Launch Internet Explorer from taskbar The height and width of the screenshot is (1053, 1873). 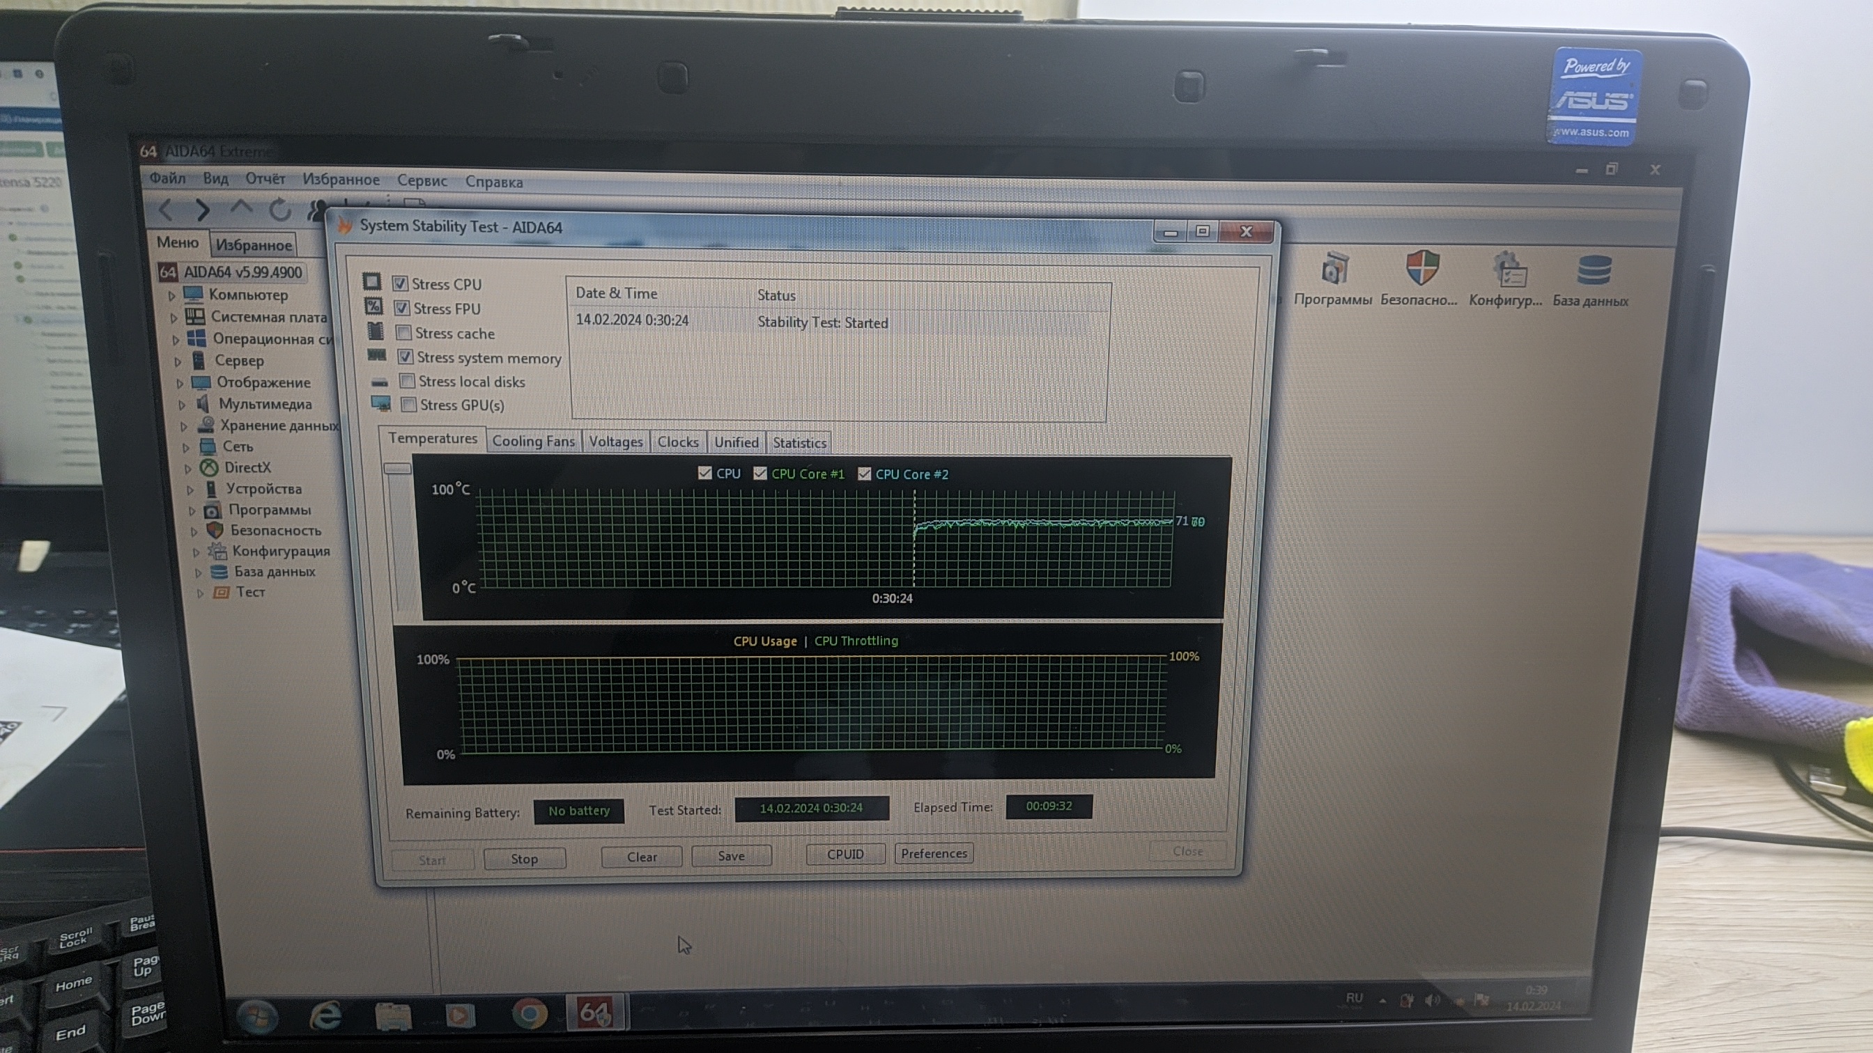pyautogui.click(x=324, y=1015)
